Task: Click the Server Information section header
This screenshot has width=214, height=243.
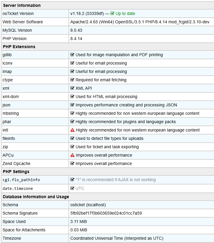Action: coord(22,5)
